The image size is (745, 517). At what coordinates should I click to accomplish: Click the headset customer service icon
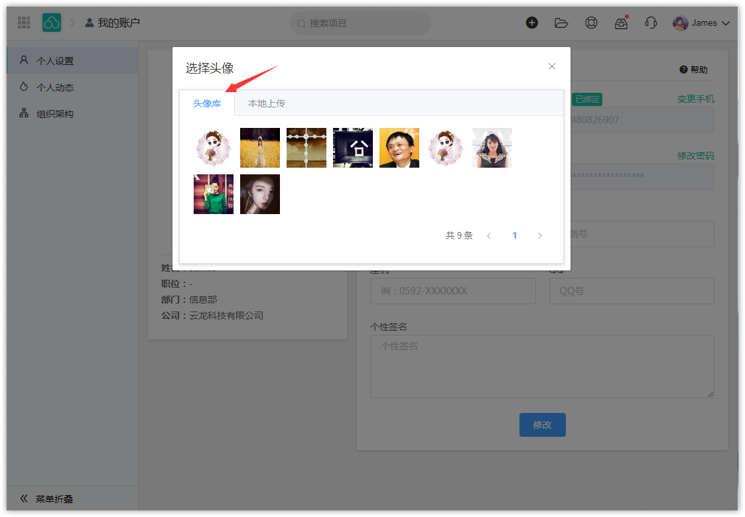point(651,23)
